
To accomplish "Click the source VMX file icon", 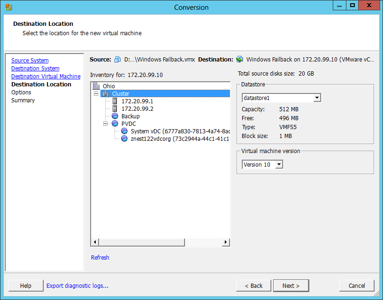I will click(x=118, y=59).
